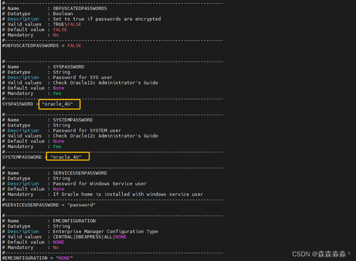Click the highlighted SYSTEMPASSWORD value box
The image size is (356, 261).
click(68, 157)
